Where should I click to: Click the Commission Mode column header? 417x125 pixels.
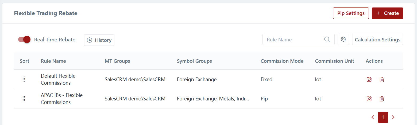pos(282,61)
